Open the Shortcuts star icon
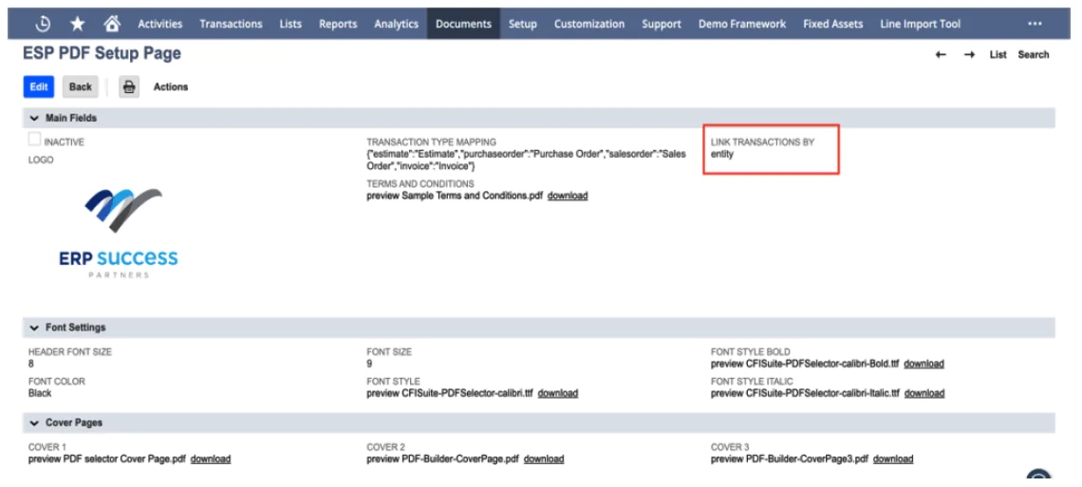Viewport: 1082px width, 487px height. coord(77,24)
